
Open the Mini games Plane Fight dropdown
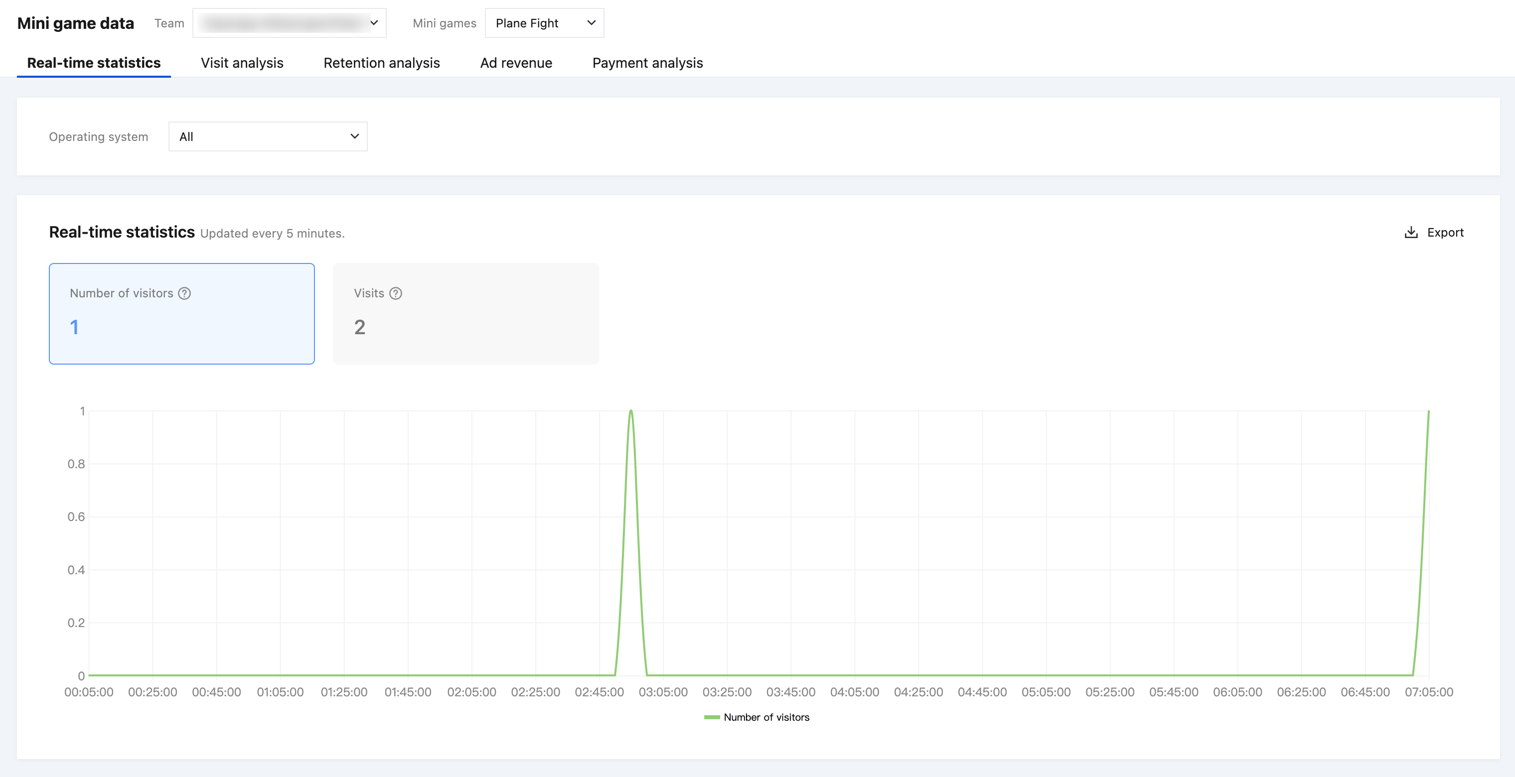(543, 23)
